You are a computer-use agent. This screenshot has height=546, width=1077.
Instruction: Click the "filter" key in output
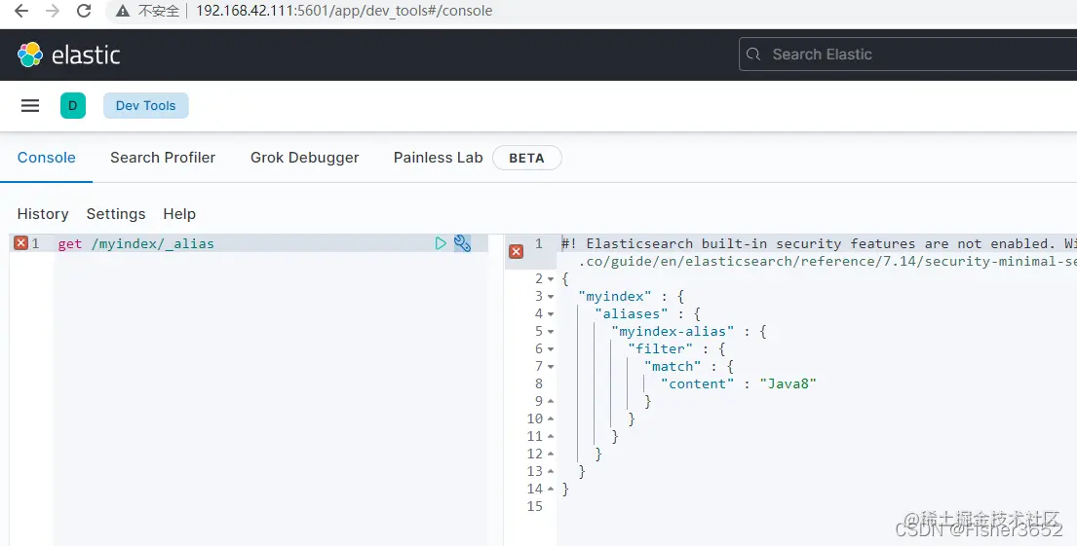(660, 349)
